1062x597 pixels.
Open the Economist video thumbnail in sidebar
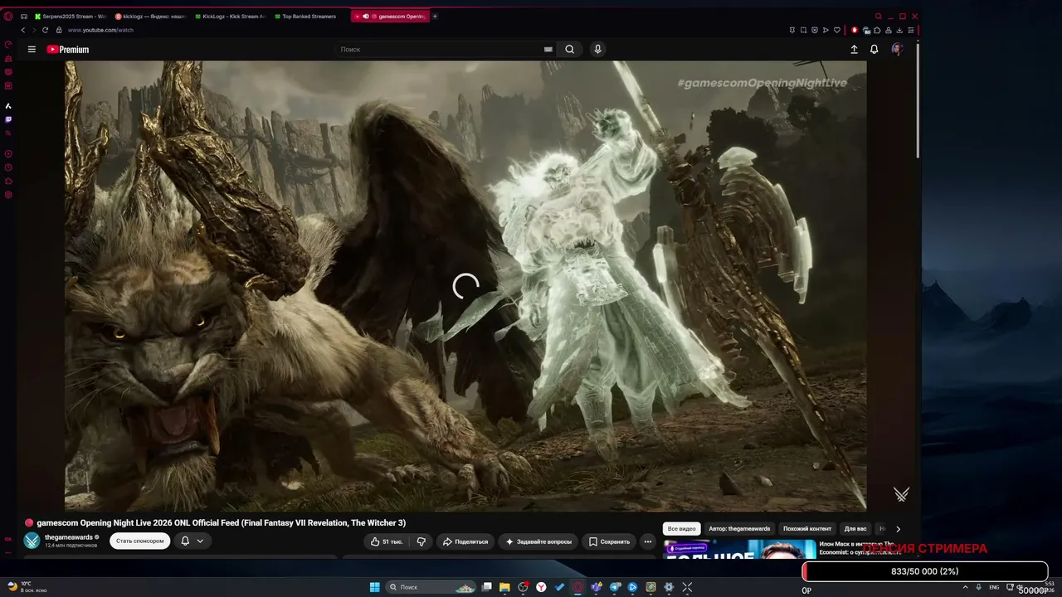pos(740,549)
